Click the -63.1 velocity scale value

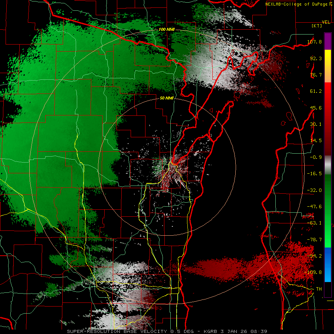coord(314,223)
